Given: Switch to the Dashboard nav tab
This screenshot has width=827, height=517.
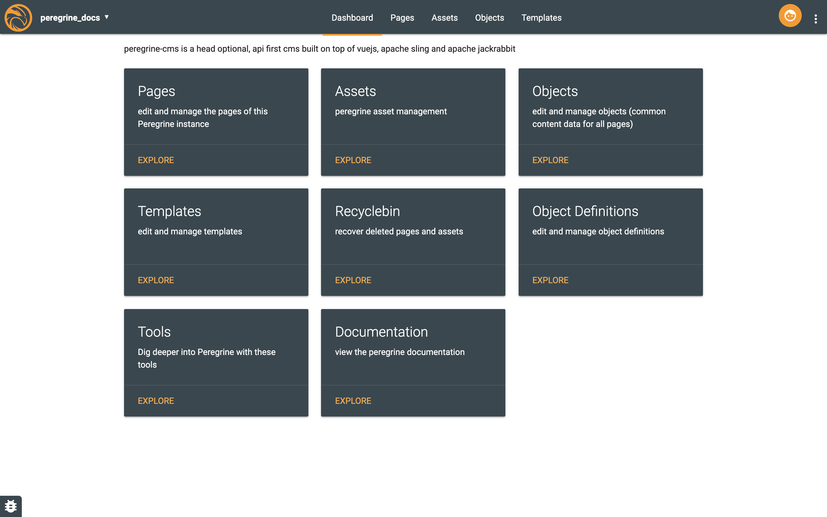Looking at the screenshot, I should (x=352, y=18).
